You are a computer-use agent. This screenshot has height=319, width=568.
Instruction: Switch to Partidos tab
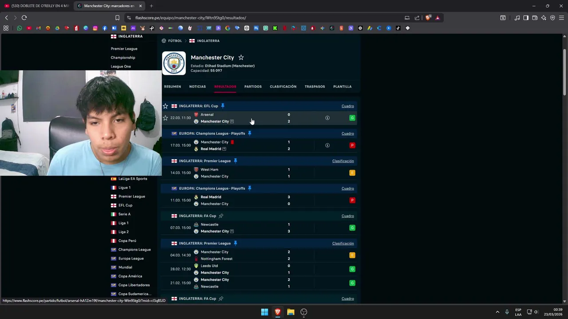pos(253,86)
